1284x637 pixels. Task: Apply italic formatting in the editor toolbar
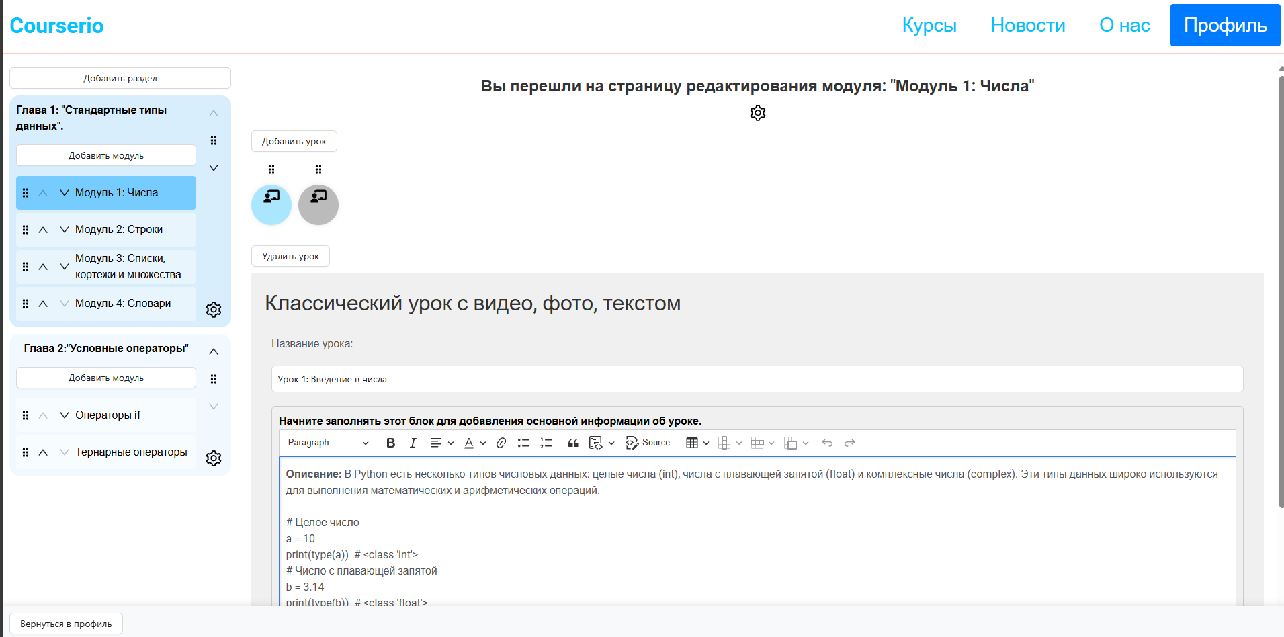[x=413, y=443]
